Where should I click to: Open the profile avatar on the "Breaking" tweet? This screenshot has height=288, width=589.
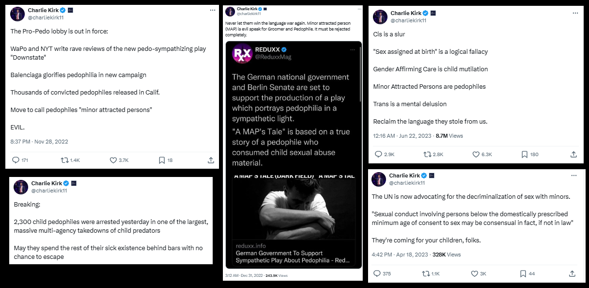click(21, 187)
